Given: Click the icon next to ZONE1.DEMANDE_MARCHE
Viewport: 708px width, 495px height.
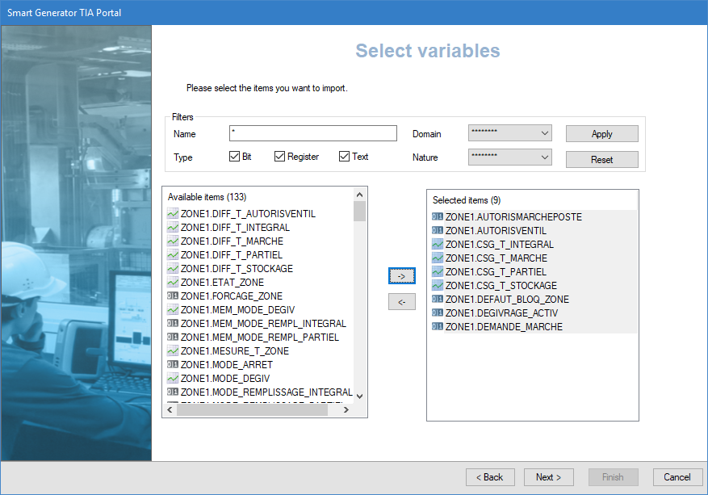Looking at the screenshot, I should (x=438, y=327).
